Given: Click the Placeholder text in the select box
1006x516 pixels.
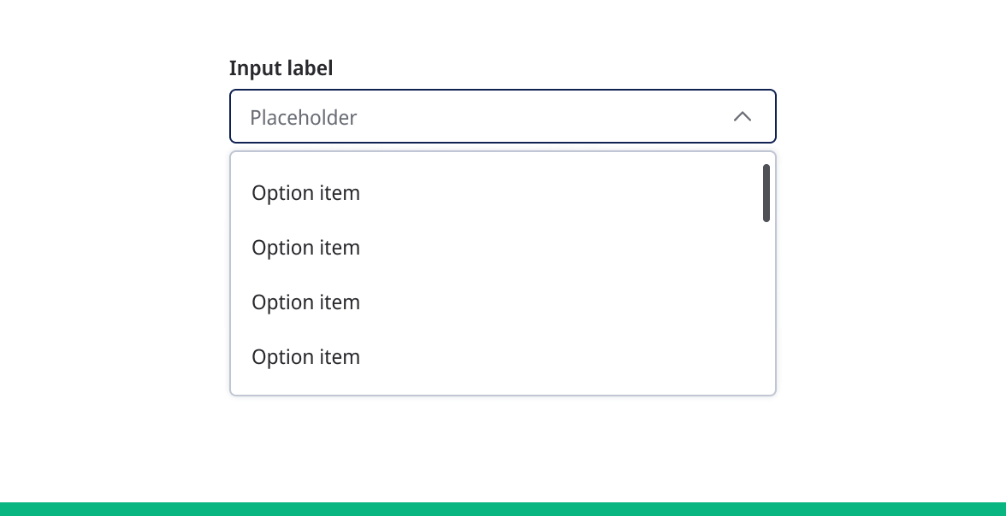Looking at the screenshot, I should coord(303,117).
